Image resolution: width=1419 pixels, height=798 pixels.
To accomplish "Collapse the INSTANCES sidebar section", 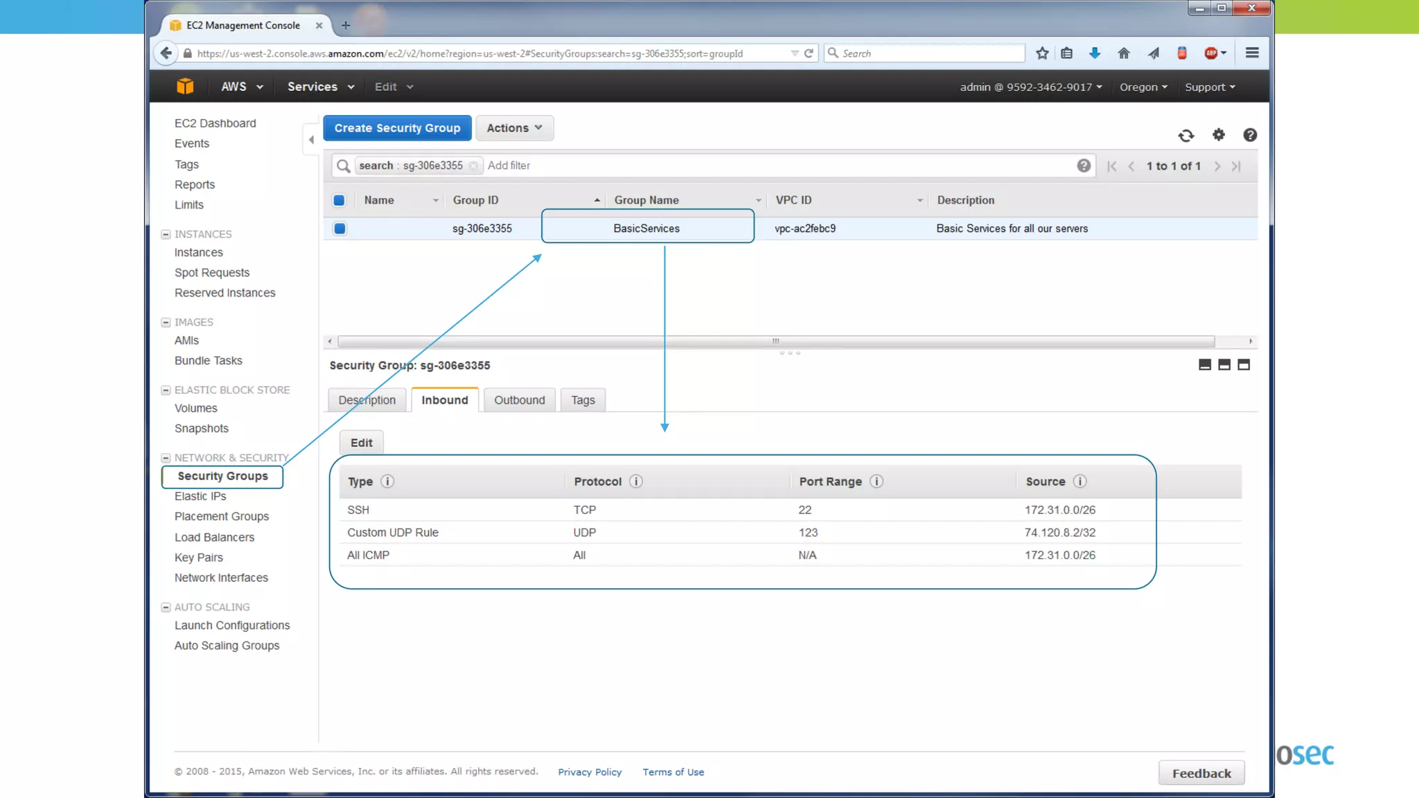I will point(166,234).
